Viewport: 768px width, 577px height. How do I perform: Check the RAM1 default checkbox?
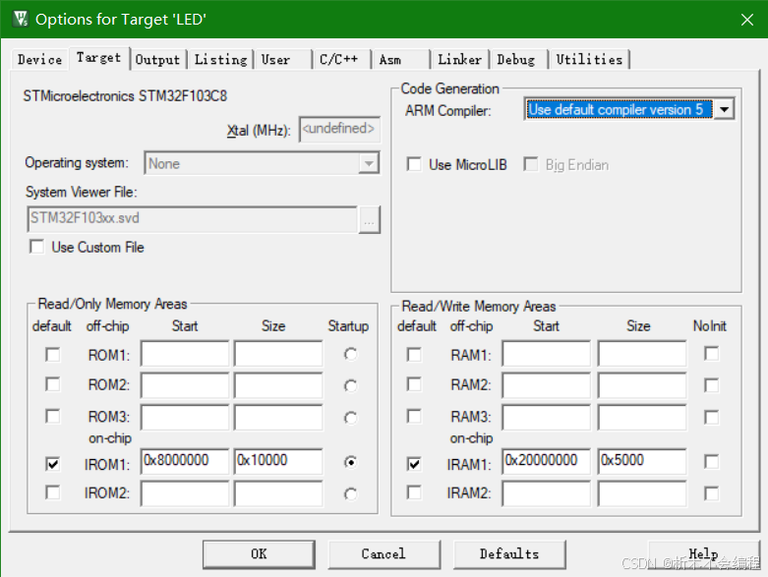pyautogui.click(x=414, y=354)
